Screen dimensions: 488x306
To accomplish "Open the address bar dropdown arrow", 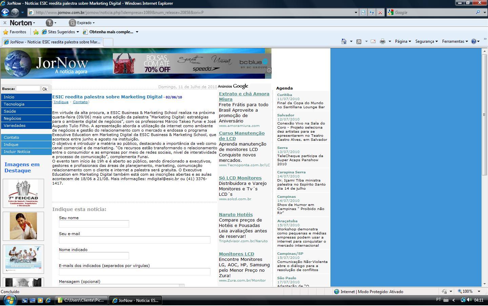I will [x=356, y=13].
